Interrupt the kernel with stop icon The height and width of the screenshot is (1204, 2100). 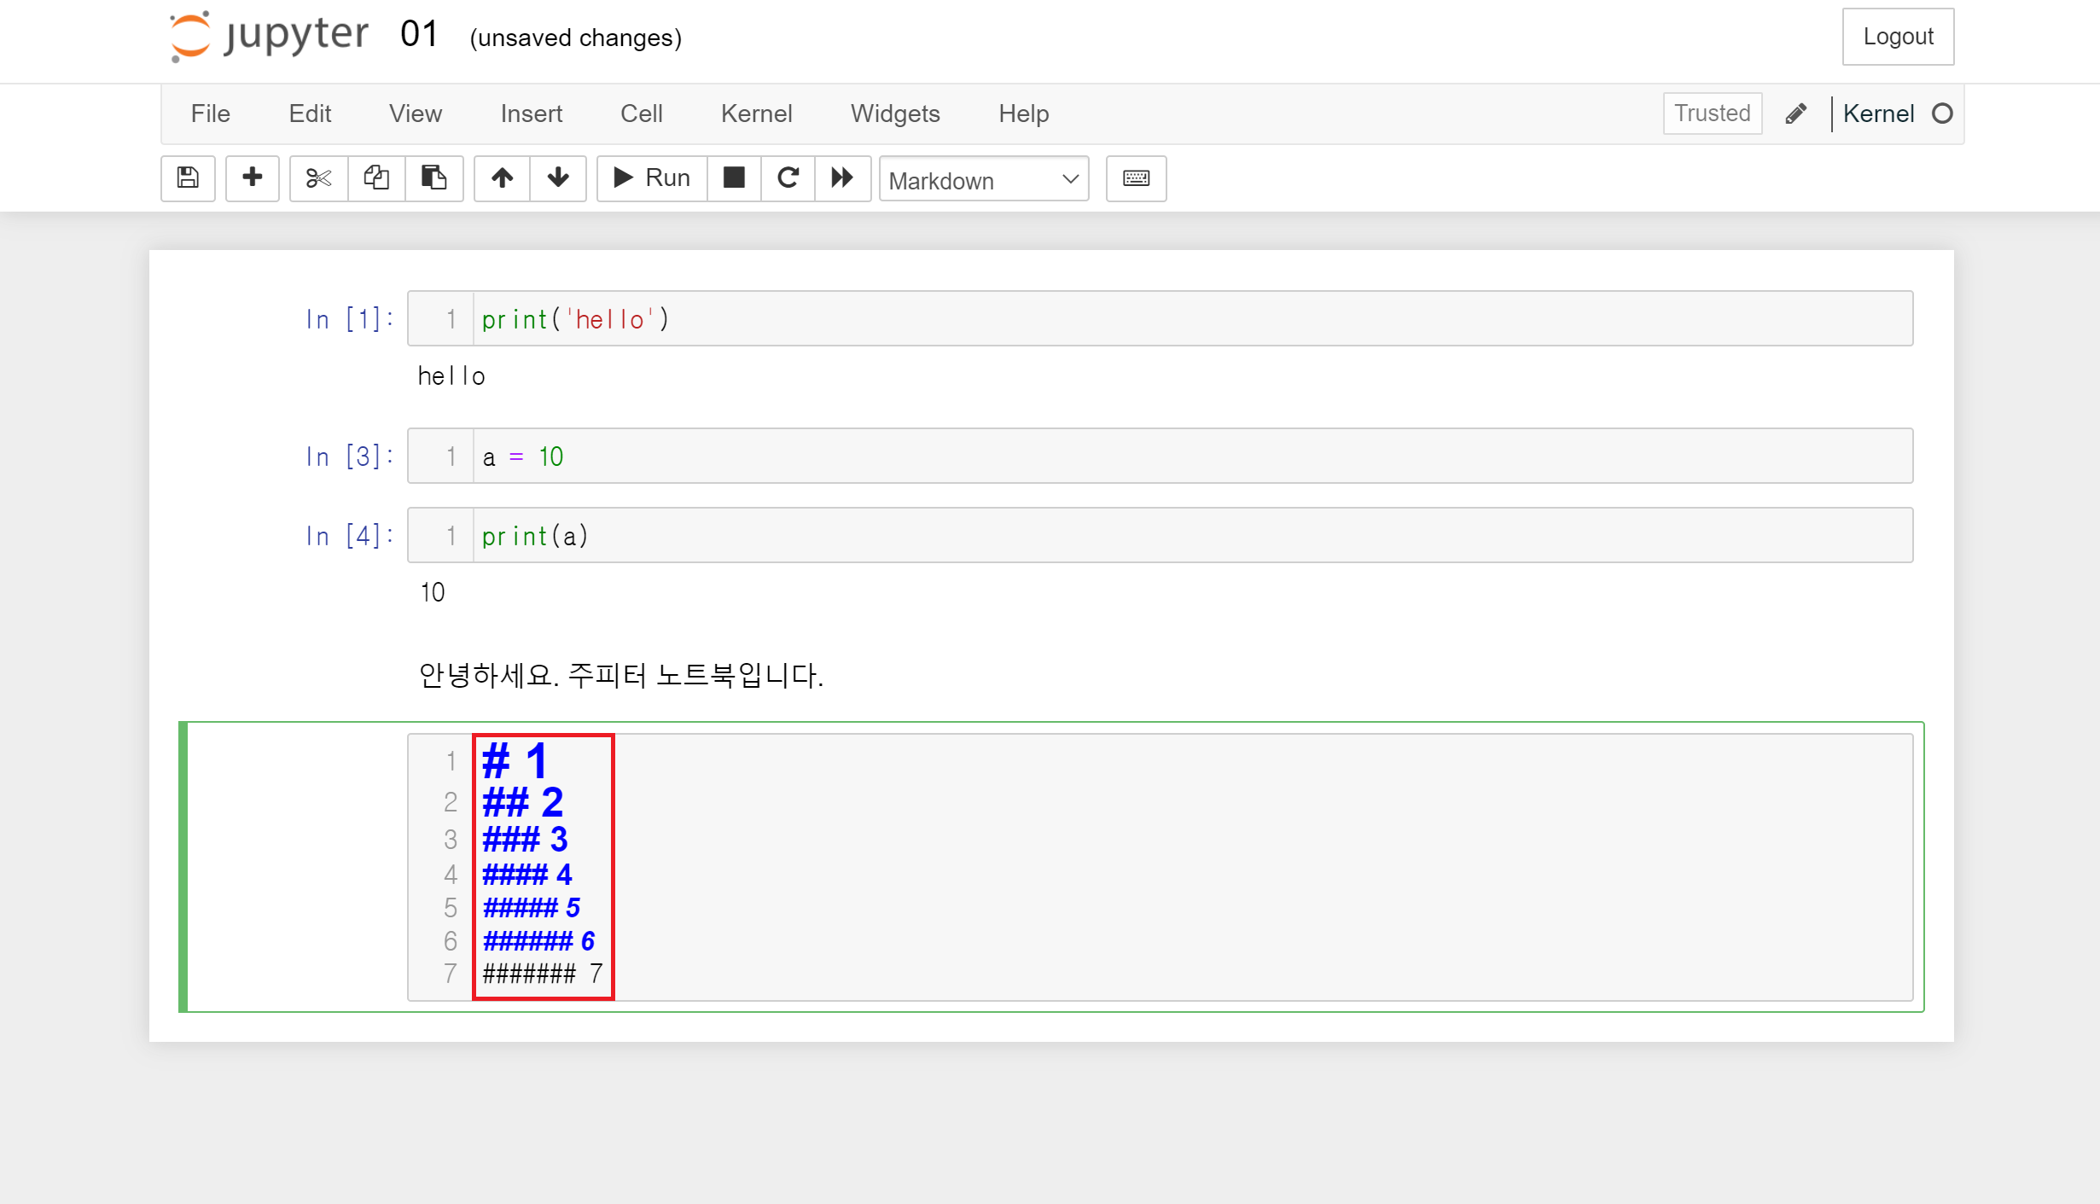(734, 177)
